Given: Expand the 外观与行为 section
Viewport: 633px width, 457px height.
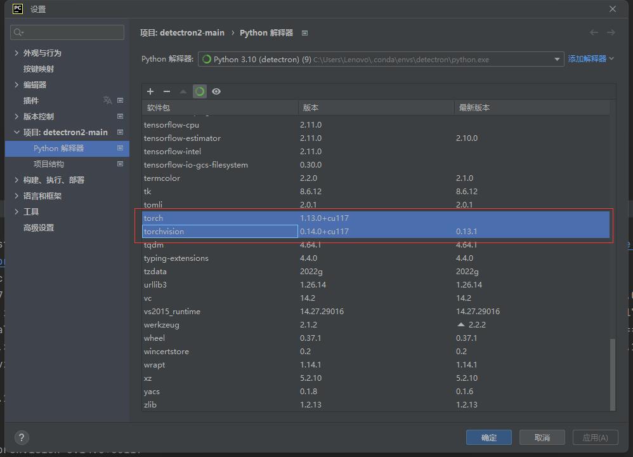Looking at the screenshot, I should 16,53.
